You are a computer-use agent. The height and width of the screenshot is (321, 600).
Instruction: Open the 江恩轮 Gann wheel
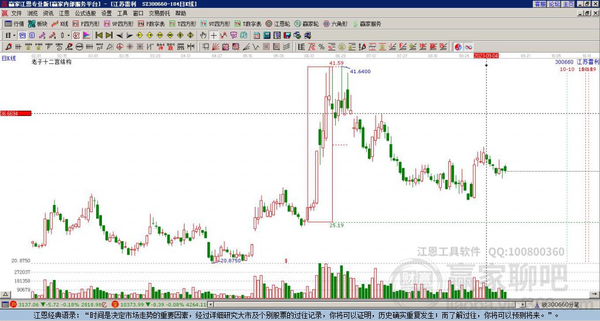point(278,23)
